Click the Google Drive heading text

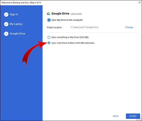click(60, 14)
